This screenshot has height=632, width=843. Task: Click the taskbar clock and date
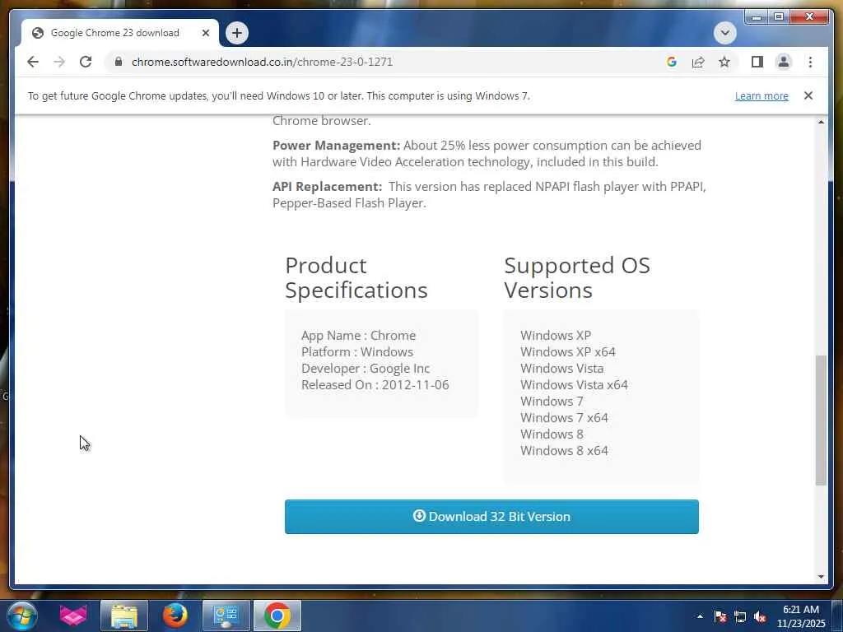point(800,616)
